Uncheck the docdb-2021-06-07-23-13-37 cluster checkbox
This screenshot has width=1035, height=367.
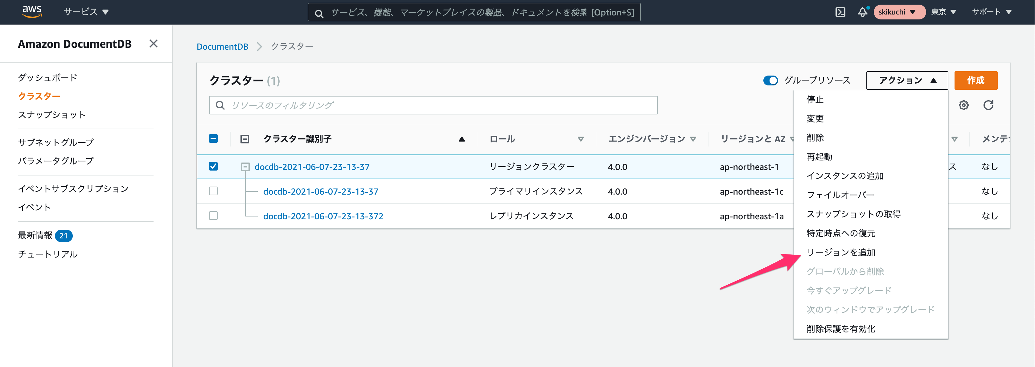213,167
